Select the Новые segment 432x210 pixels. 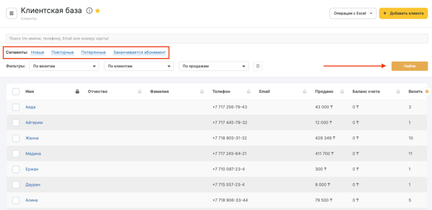pyautogui.click(x=38, y=53)
